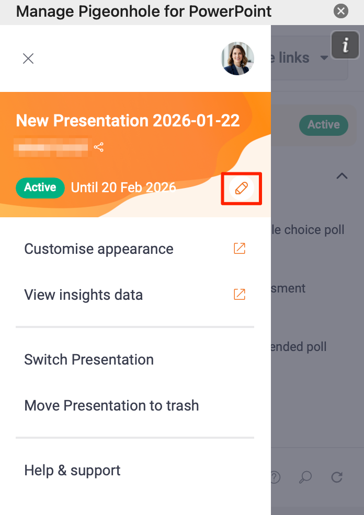Click the external link icon for Customise appearance
The image size is (364, 515).
tap(240, 249)
